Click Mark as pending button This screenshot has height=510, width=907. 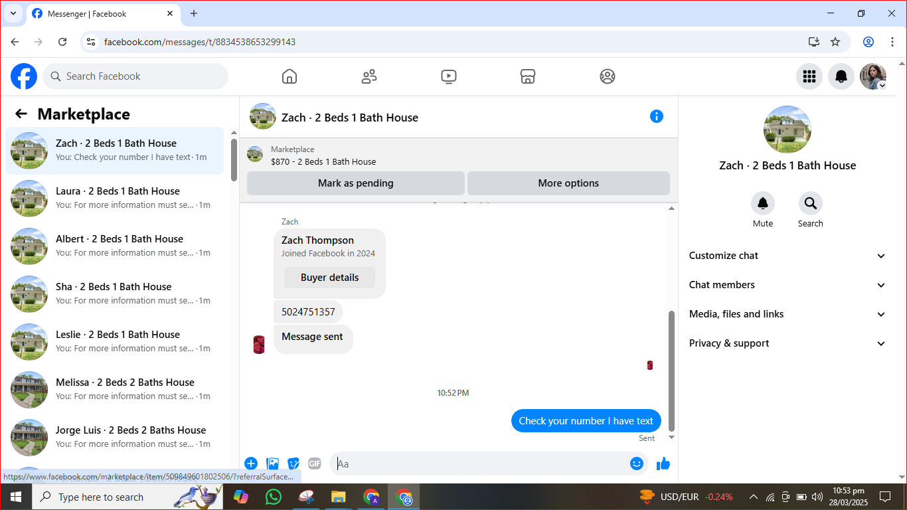[x=356, y=183]
